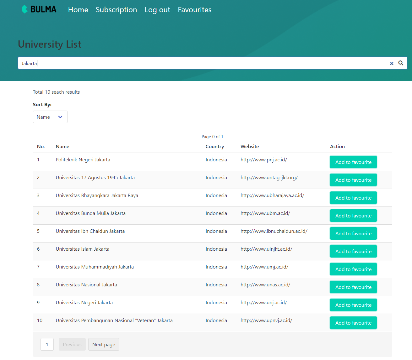The width and height of the screenshot is (412, 360).
Task: Visit the Universitas Muhammadiyah Jakarta website link
Action: pyautogui.click(x=264, y=267)
